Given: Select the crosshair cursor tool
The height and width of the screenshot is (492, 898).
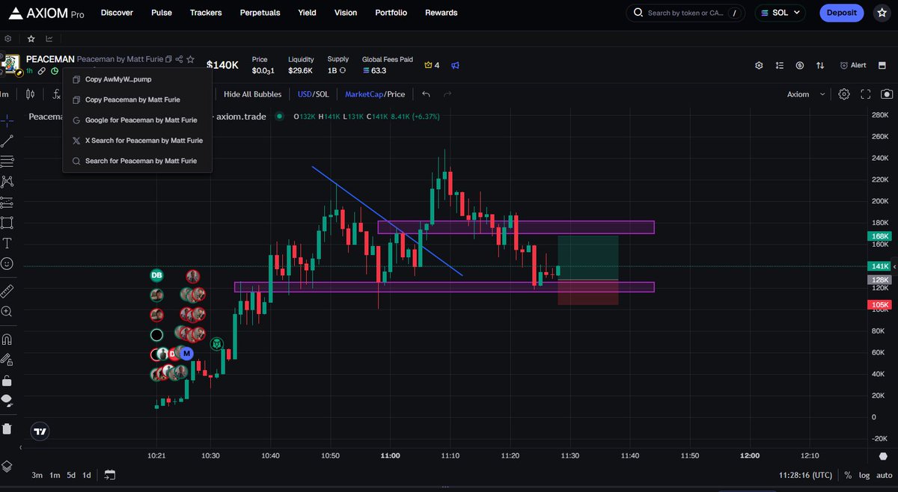Looking at the screenshot, I should pyautogui.click(x=7, y=120).
